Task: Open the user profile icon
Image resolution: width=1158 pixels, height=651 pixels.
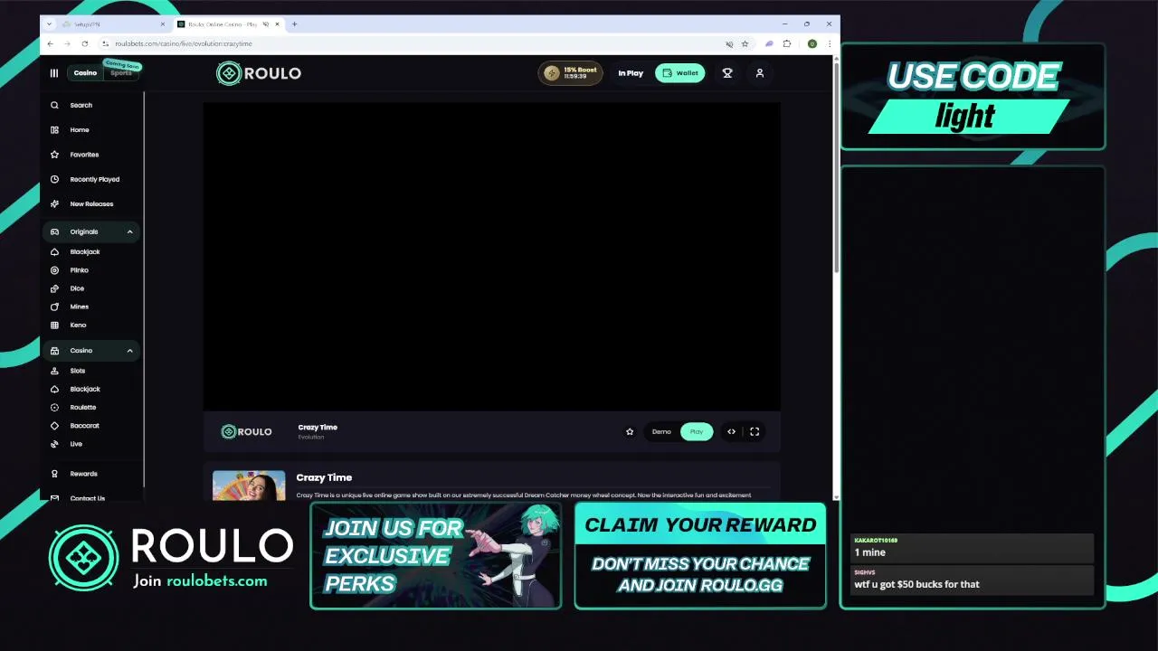Action: point(760,73)
